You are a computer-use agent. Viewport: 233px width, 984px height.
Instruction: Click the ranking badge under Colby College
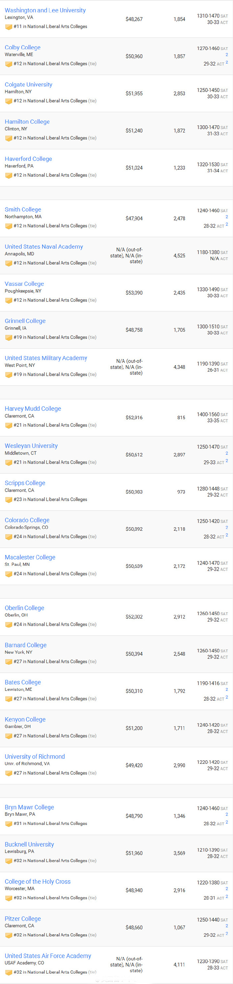8,64
